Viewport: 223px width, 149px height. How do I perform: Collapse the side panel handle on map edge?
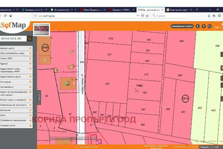tap(39, 98)
